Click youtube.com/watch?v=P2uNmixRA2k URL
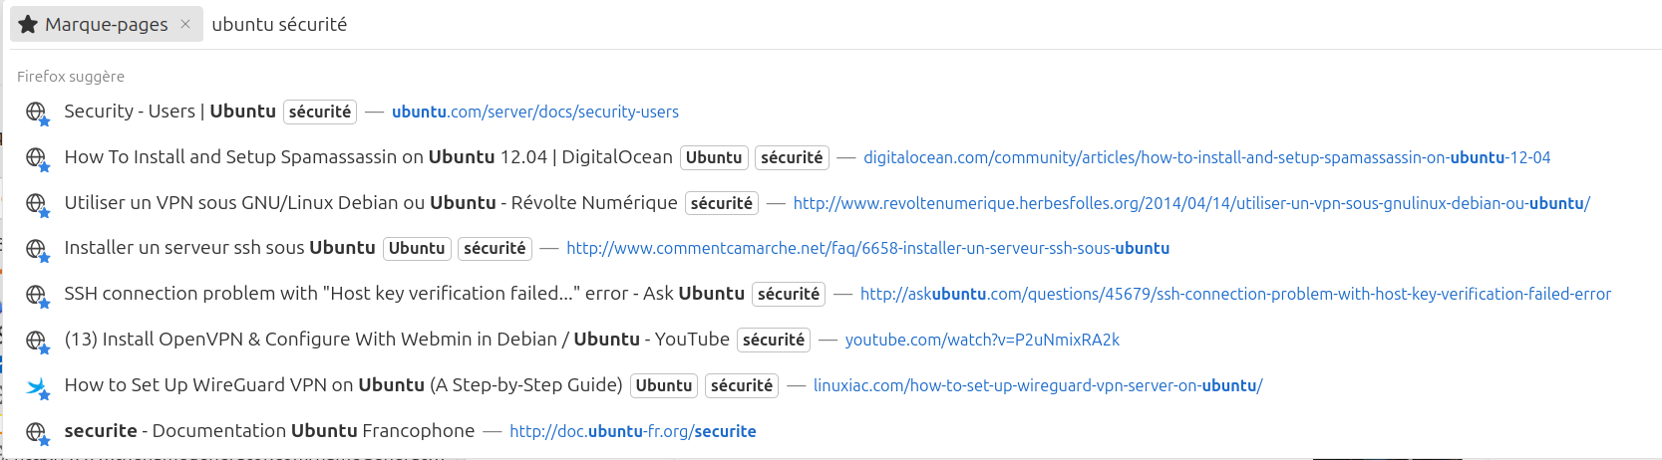This screenshot has width=1662, height=460. 982,340
